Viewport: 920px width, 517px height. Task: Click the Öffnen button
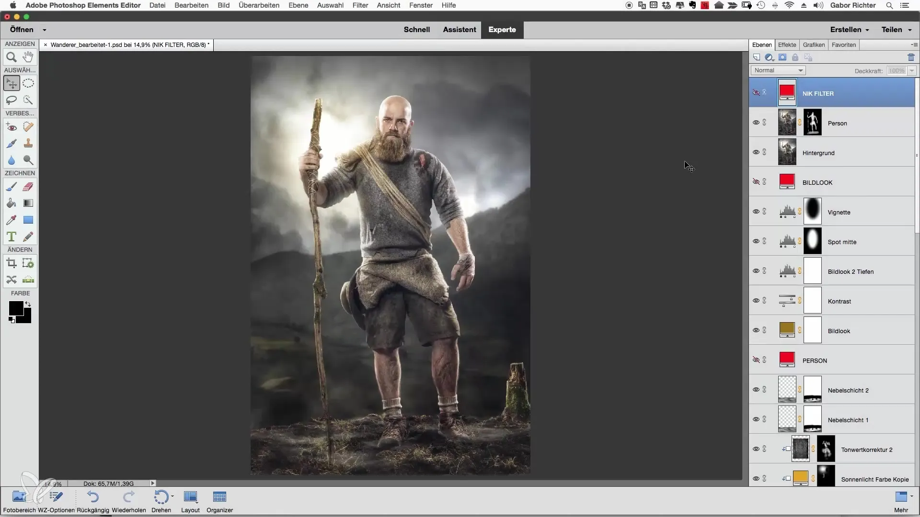click(x=22, y=30)
